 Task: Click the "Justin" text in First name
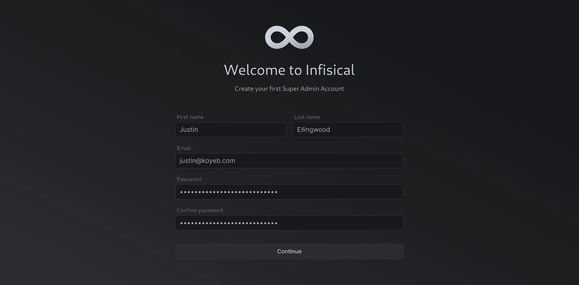[189, 130]
